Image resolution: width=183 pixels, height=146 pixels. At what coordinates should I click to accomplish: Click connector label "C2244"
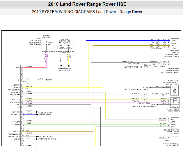(137, 64)
